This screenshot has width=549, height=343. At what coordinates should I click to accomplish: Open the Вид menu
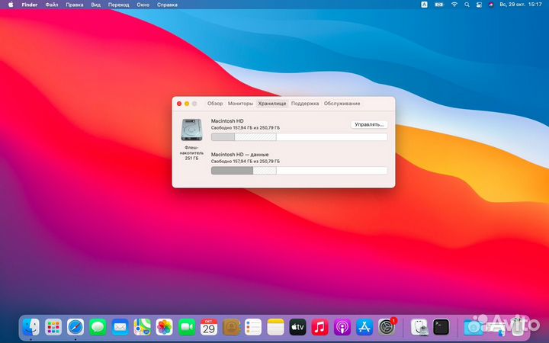(x=95, y=5)
